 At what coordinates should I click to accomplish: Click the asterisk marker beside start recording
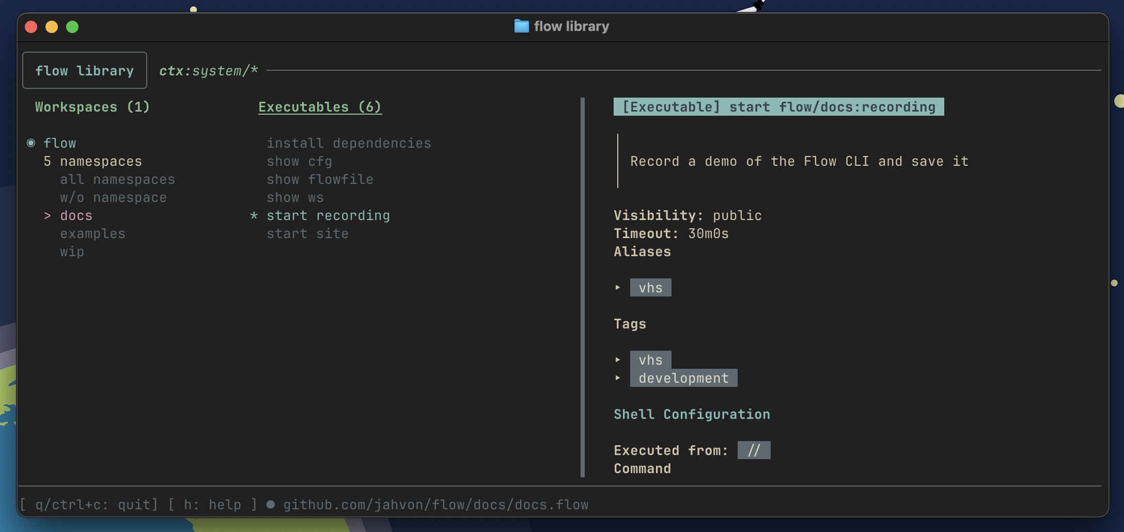click(x=254, y=215)
